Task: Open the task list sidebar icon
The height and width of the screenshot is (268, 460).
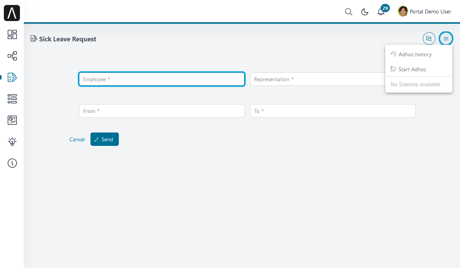Action: [12, 99]
